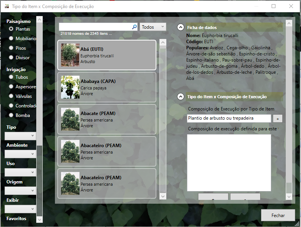Collapse the Ficha de dados section
The height and width of the screenshot is (227, 301).
coord(180,28)
